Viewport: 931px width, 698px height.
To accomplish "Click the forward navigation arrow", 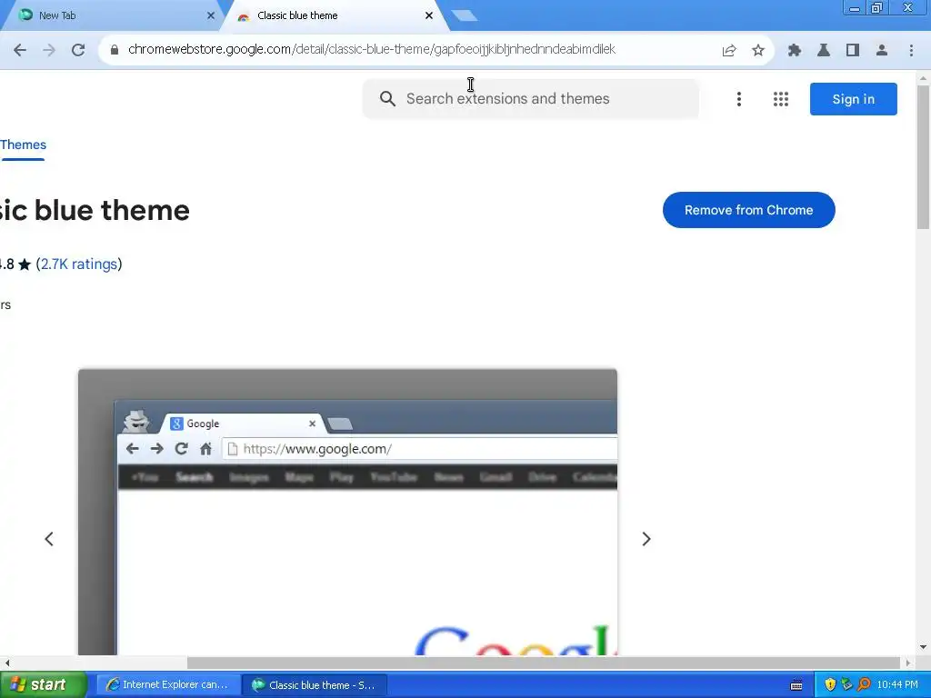I will (49, 50).
